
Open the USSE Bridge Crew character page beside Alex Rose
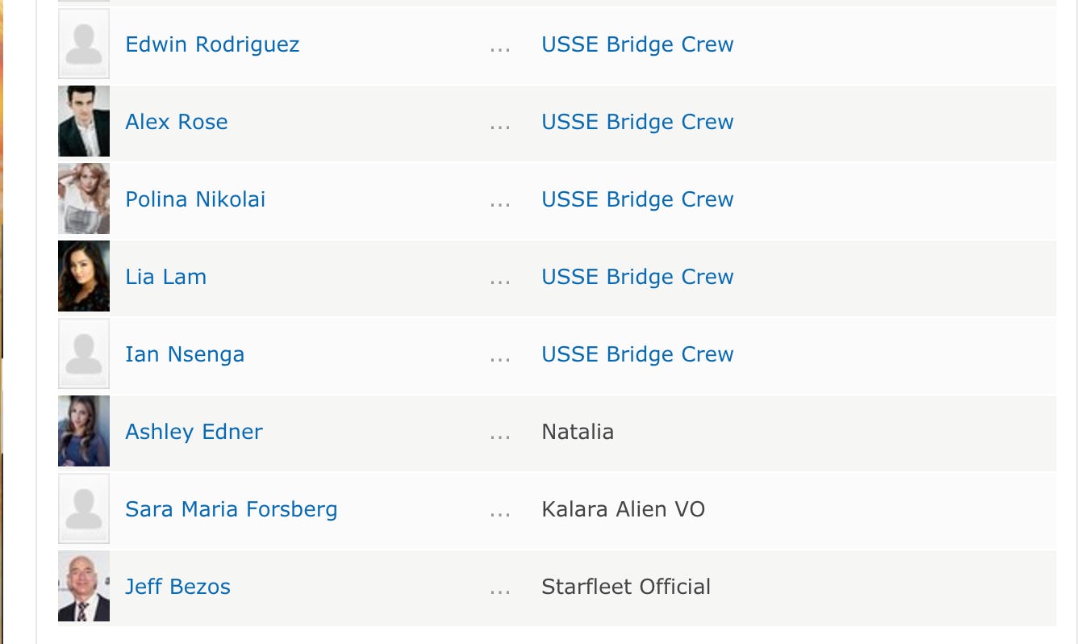637,122
